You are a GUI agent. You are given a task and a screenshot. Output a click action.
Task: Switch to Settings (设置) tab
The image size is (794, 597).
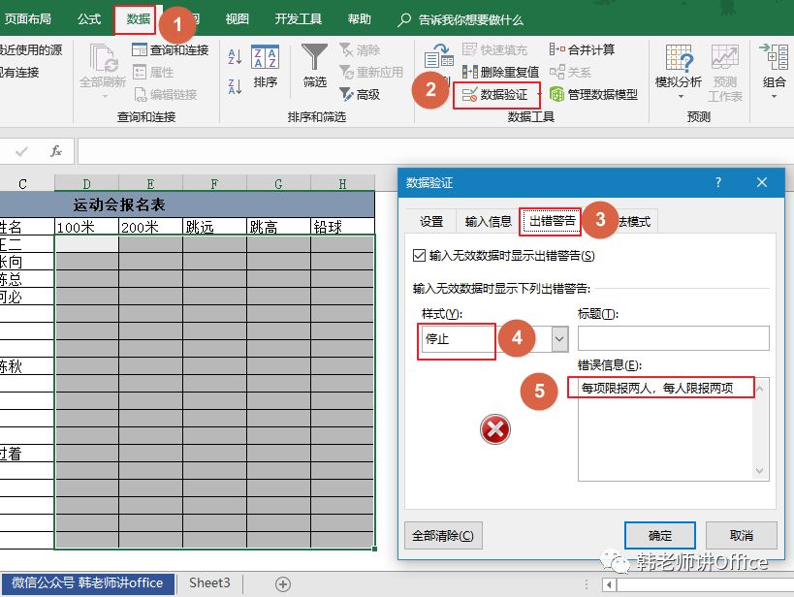pyautogui.click(x=431, y=221)
